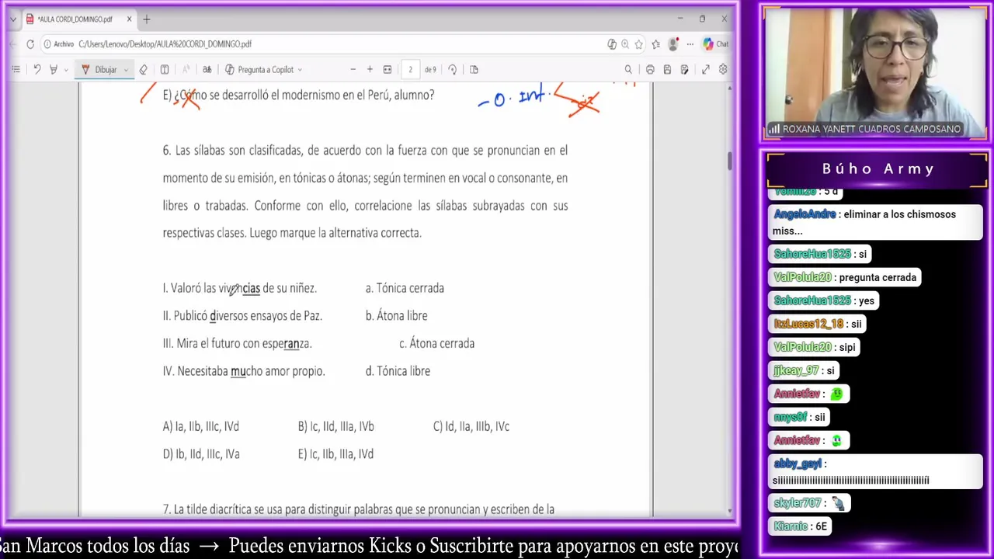Viewport: 994px width, 559px height.
Task: Close the AULA CORDI_DOMINGO.pdf tab
Action: coord(129,19)
